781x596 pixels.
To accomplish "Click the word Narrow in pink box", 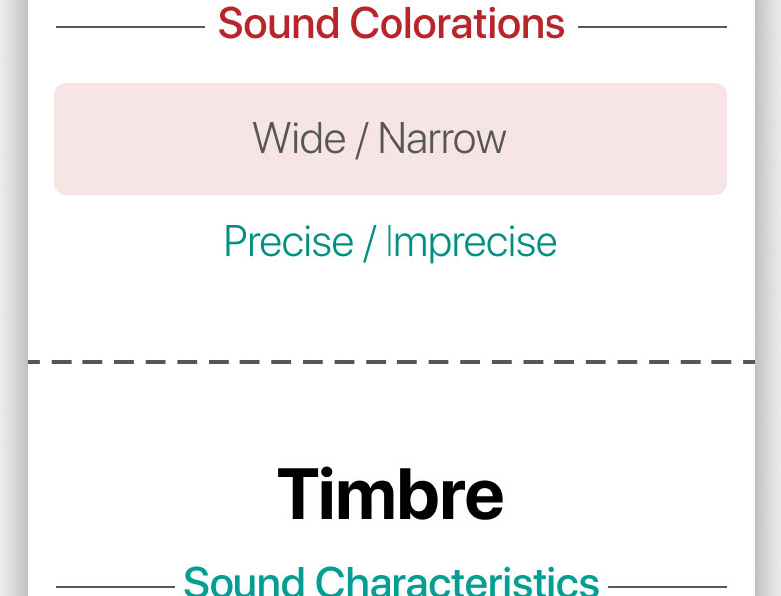I will click(x=442, y=138).
